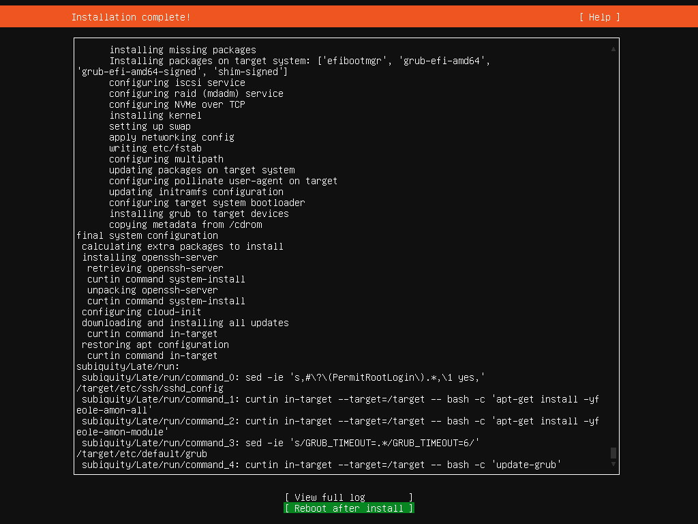
Task: Click the 'configuring cloud-init' log line
Action: click(142, 312)
